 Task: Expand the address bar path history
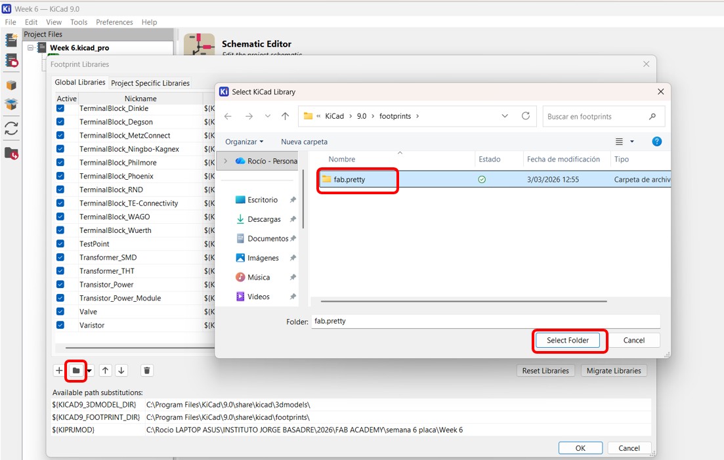click(505, 116)
